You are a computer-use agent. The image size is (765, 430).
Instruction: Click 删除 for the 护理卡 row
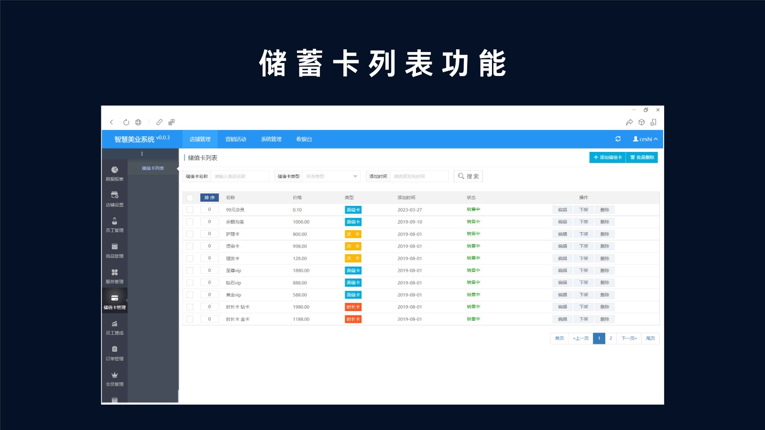[x=605, y=234]
